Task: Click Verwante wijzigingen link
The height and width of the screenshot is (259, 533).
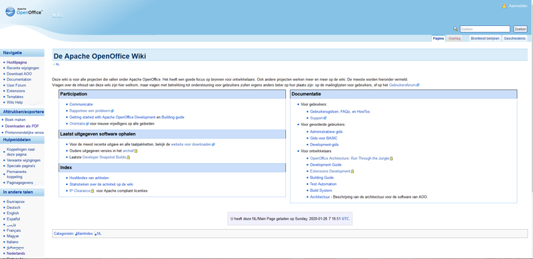Action: pos(23,160)
